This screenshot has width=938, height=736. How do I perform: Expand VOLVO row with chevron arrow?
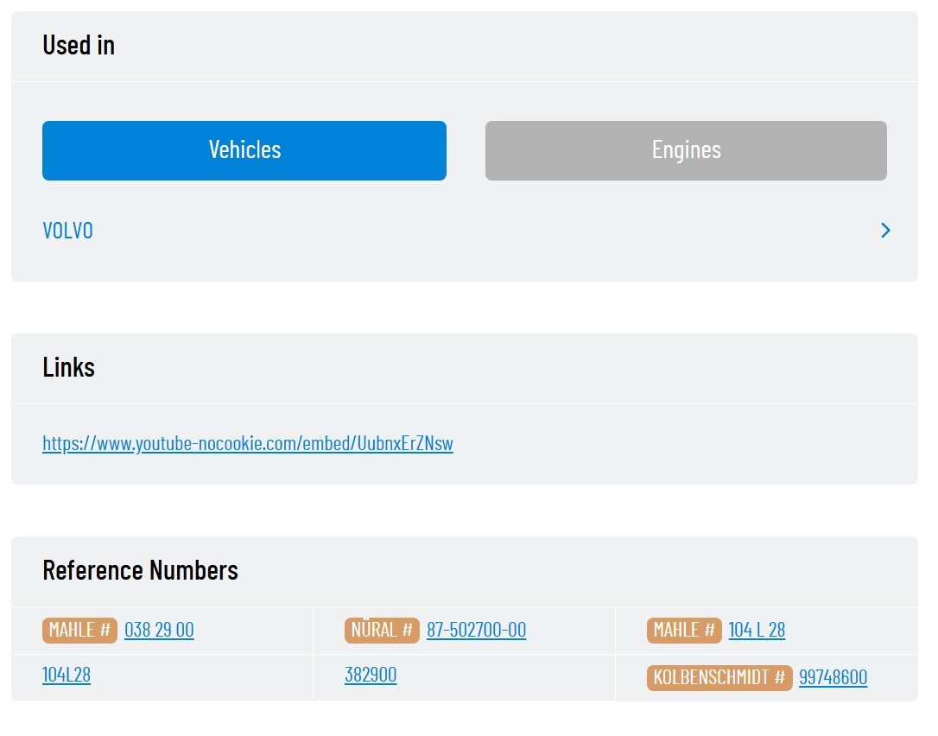coord(886,231)
